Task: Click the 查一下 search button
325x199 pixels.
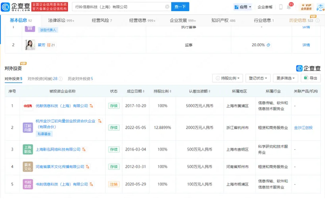Action: [180, 7]
